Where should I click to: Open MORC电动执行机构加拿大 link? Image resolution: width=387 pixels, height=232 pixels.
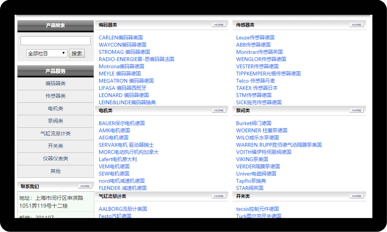[x=129, y=152]
